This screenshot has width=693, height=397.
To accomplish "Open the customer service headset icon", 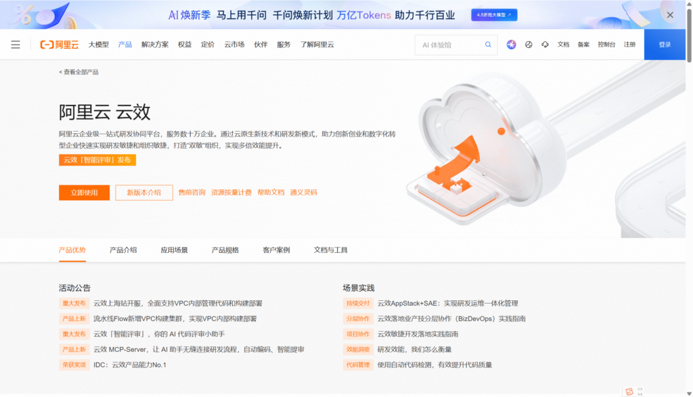I will (x=545, y=45).
